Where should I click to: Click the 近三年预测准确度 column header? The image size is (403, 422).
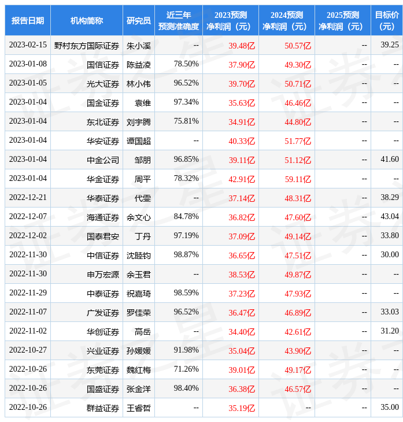coord(179,21)
